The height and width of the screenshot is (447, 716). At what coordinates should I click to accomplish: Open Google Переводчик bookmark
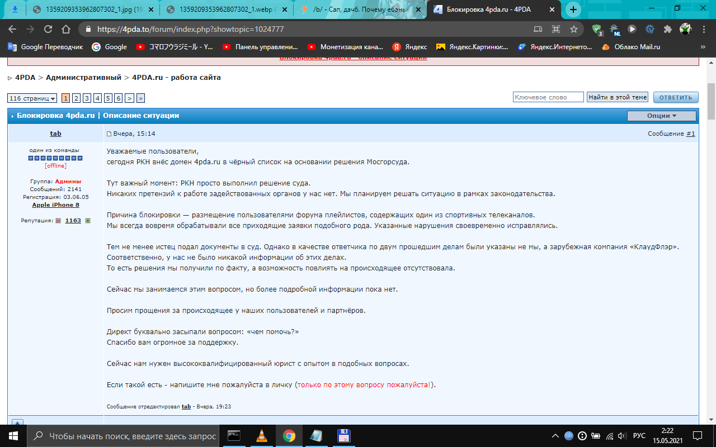click(45, 47)
